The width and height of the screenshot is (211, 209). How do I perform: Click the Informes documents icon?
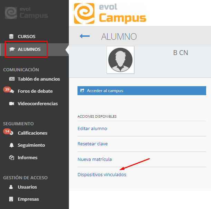click(11, 157)
